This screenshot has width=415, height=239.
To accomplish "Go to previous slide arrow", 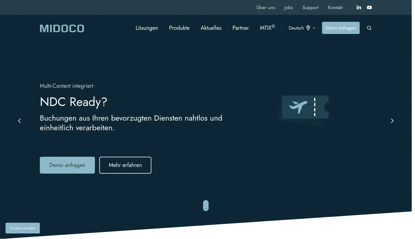I will pyautogui.click(x=19, y=121).
